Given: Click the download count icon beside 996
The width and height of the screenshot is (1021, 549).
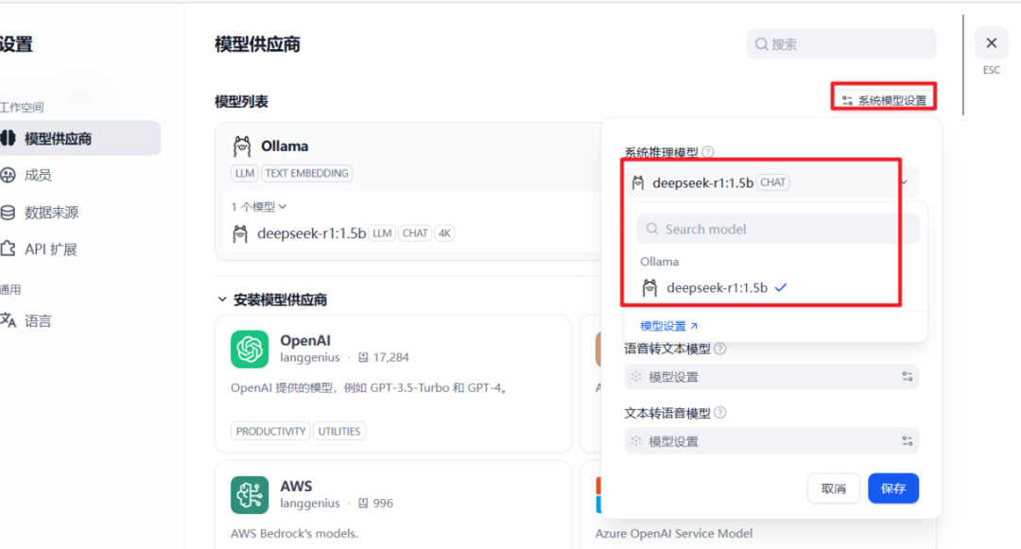Looking at the screenshot, I should pos(363,503).
